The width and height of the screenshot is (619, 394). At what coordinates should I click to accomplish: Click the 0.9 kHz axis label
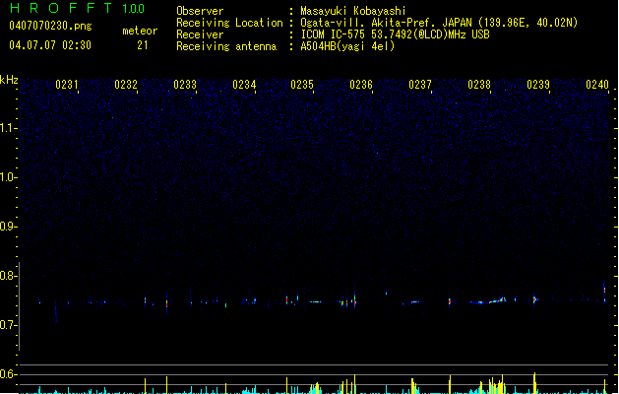(x=9, y=227)
